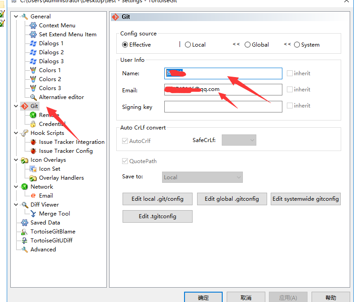
Task: Open the Merge Tool settings page
Action: click(54, 214)
